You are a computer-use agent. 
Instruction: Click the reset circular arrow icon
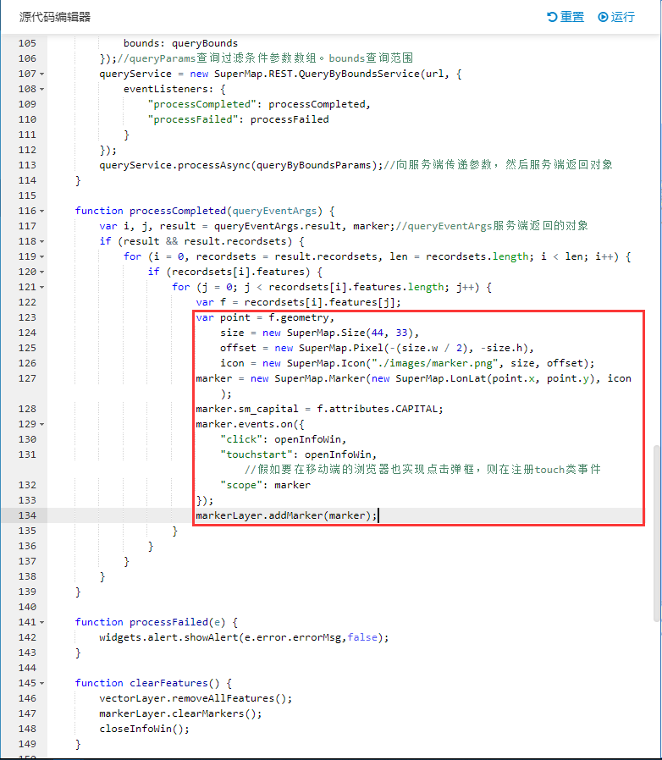point(552,17)
